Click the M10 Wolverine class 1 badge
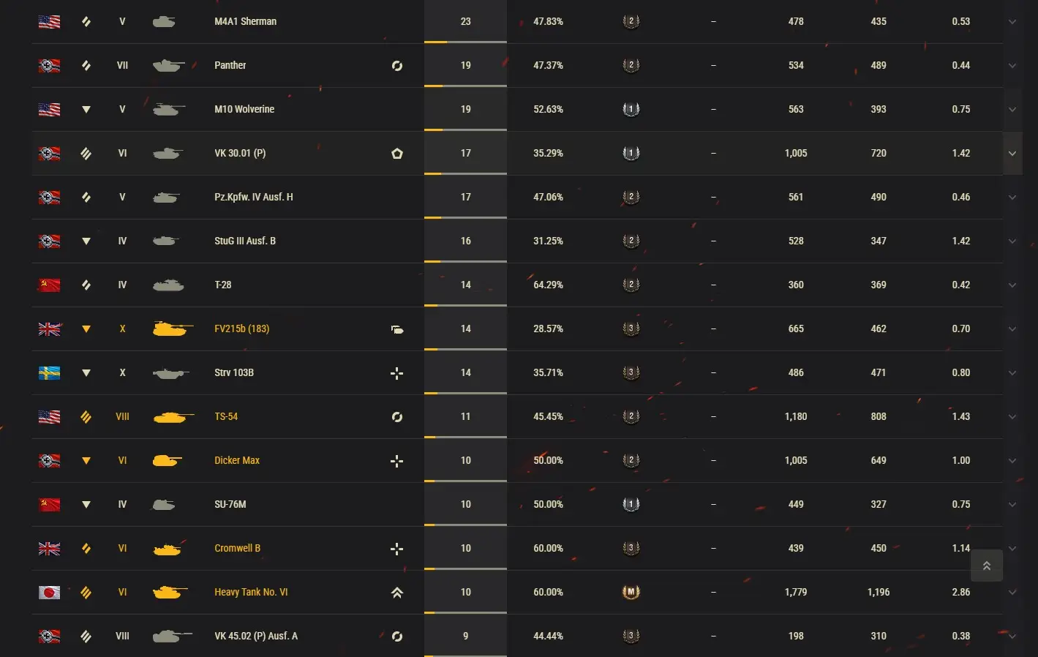This screenshot has height=657, width=1038. click(x=631, y=109)
